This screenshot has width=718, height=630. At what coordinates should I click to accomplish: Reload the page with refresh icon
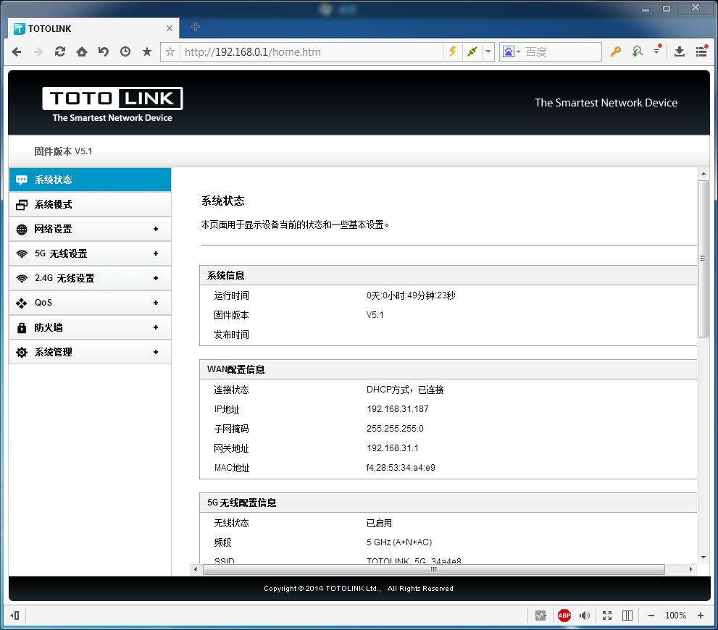(x=60, y=51)
